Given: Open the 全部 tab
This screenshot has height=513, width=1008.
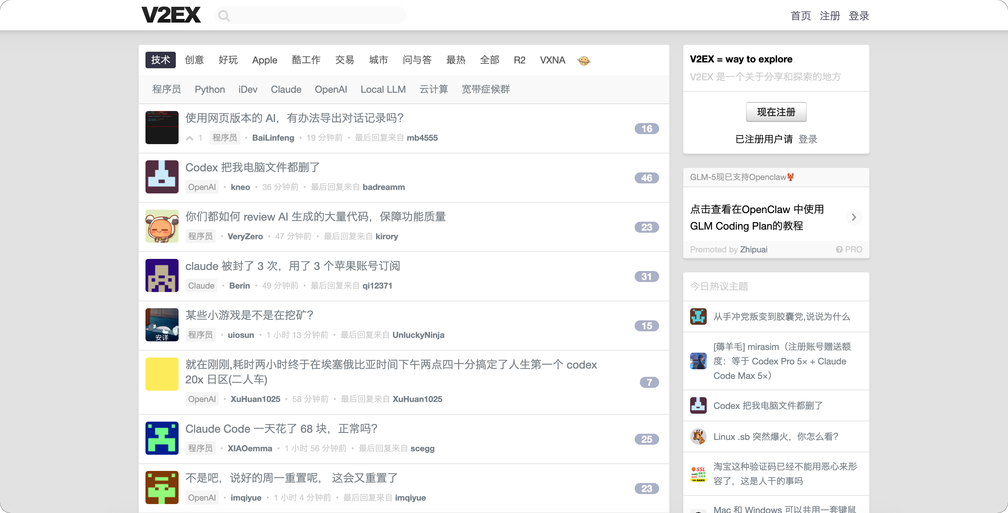Looking at the screenshot, I should pos(490,60).
